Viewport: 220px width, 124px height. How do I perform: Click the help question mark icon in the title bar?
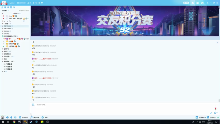(x=42, y=3)
